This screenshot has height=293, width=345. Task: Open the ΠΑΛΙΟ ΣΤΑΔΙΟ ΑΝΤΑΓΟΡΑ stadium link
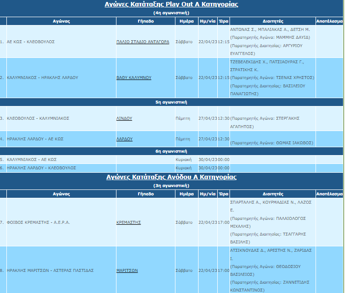tap(143, 42)
